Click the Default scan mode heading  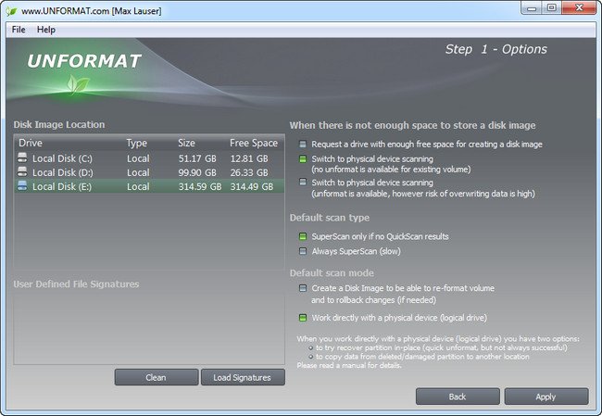click(x=332, y=272)
